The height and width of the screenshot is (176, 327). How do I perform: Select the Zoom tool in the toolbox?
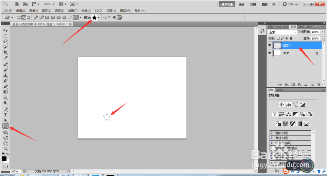click(x=6, y=149)
